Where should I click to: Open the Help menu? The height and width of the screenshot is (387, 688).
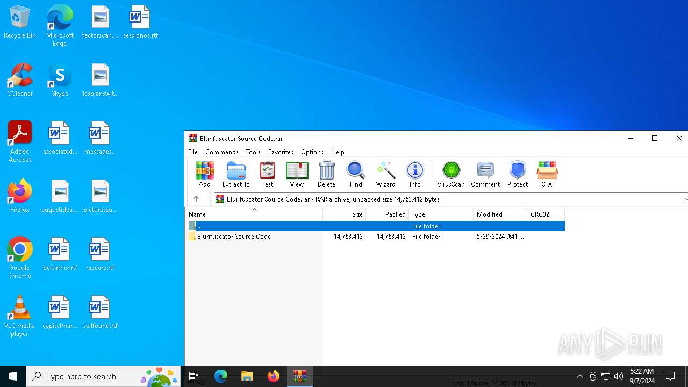pyautogui.click(x=338, y=152)
